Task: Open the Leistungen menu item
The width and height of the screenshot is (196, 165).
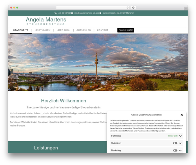Action: click(43, 30)
